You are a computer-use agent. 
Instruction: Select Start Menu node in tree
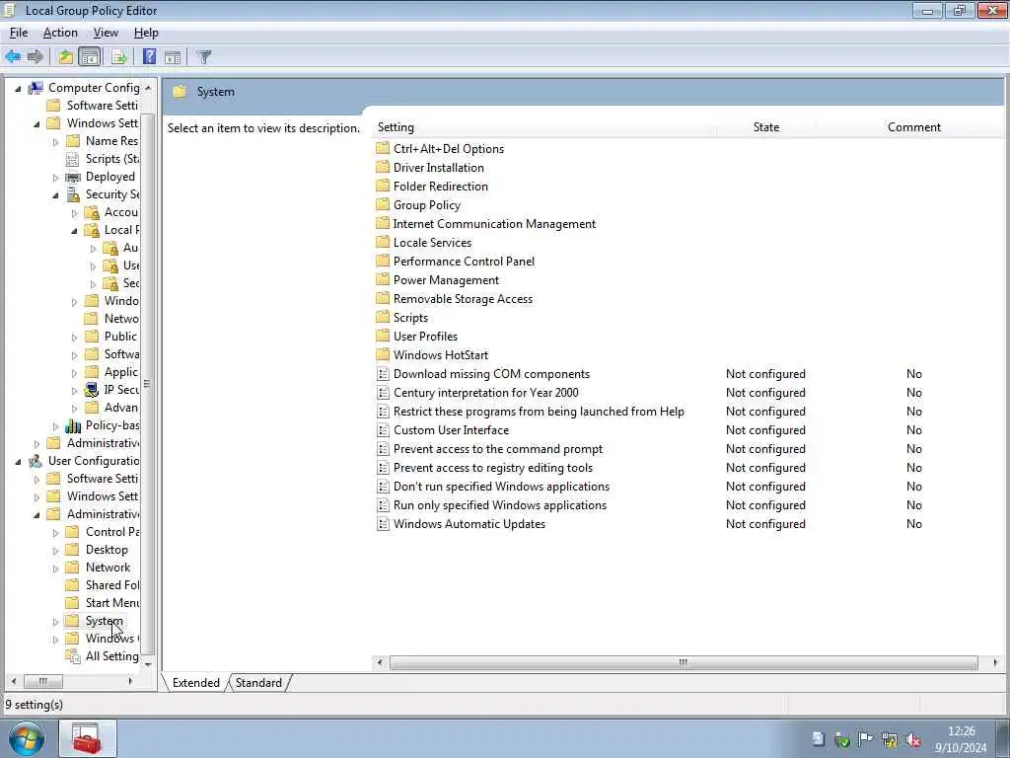click(103, 603)
